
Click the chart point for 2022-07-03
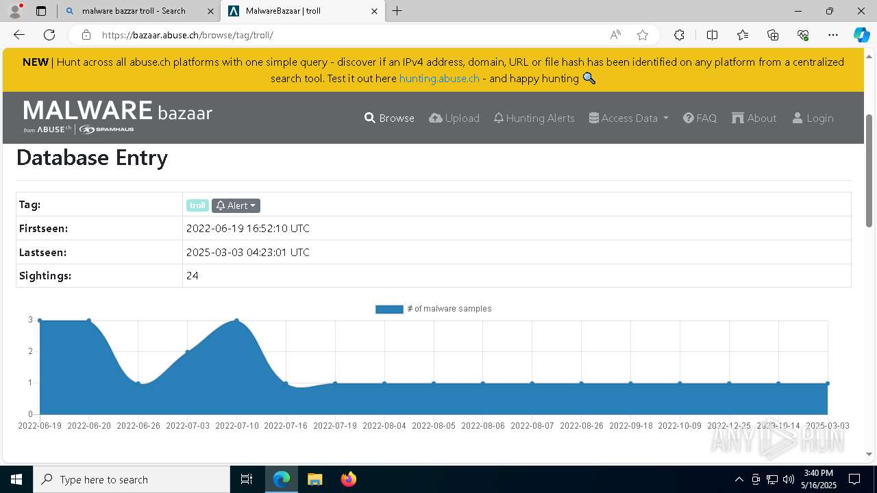[188, 351]
